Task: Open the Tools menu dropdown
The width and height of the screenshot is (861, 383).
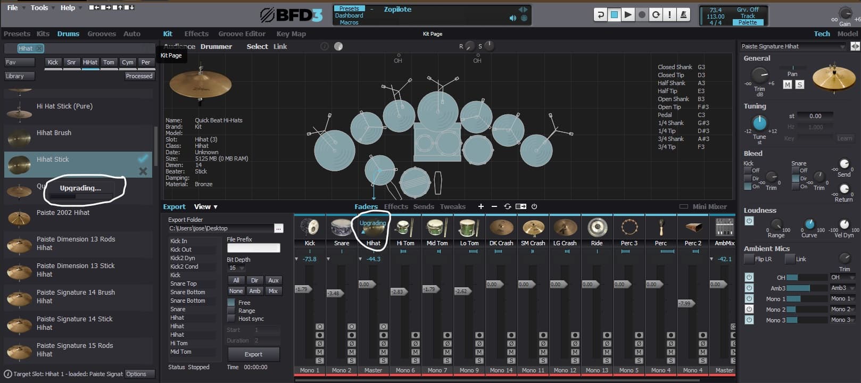Action: [x=43, y=7]
